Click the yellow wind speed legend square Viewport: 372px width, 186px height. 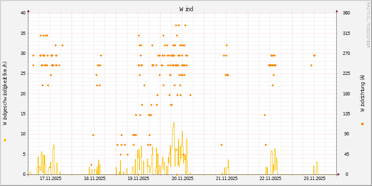tap(5, 140)
